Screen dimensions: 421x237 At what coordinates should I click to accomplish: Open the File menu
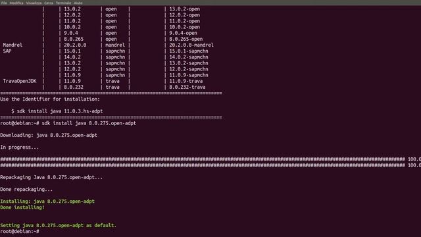point(4,3)
